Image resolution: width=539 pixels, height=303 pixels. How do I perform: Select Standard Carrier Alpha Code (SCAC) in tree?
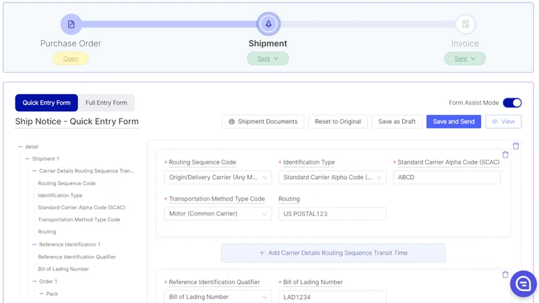pyautogui.click(x=82, y=207)
